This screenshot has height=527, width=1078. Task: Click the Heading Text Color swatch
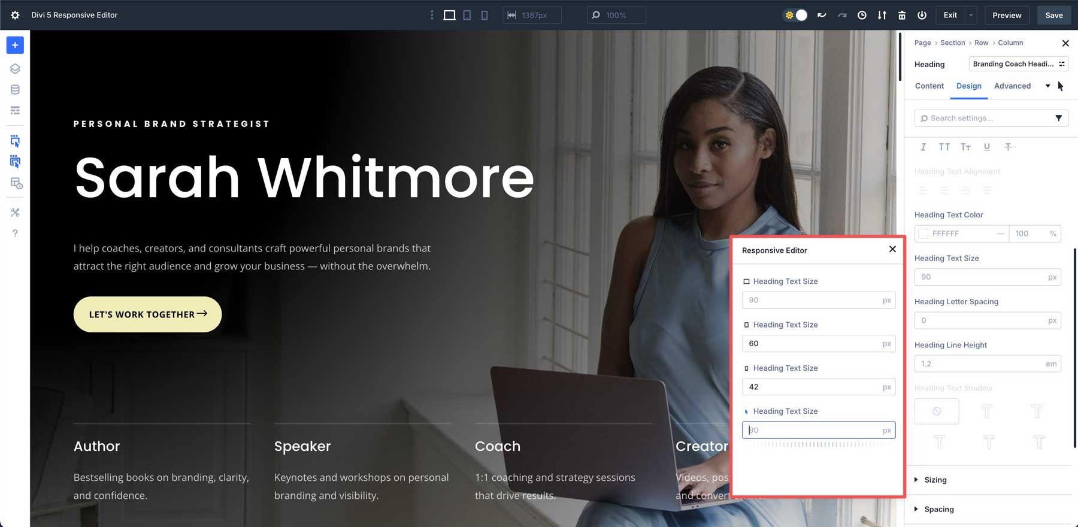pos(923,234)
